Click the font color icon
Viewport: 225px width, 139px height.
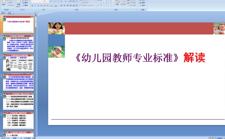point(56,6)
